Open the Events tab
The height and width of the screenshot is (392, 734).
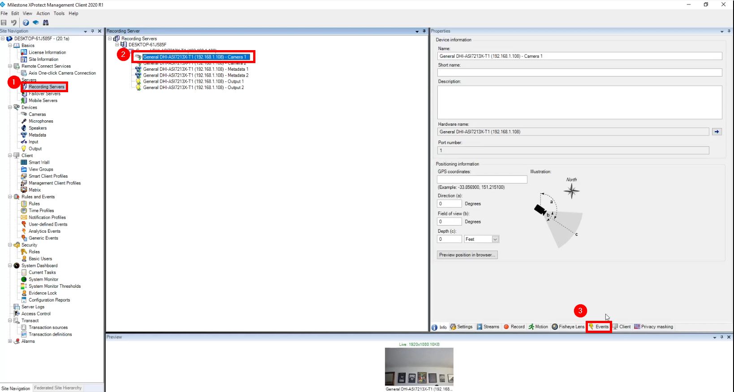coord(599,327)
